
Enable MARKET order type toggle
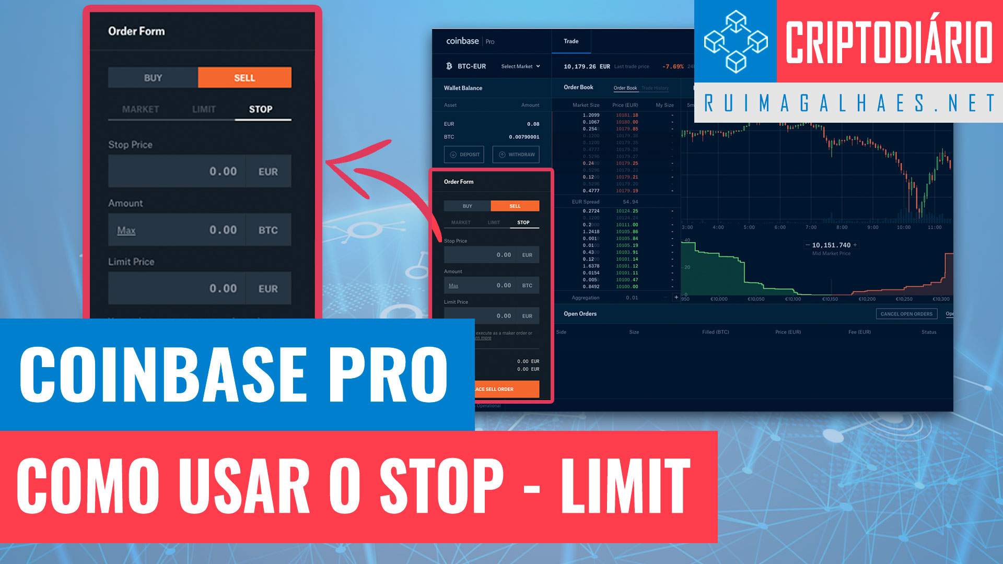[x=140, y=108]
